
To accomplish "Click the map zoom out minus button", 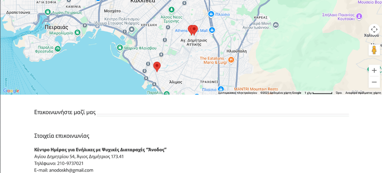I will [374, 82].
